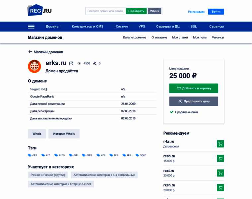Viewport: 252px width, 199px height.
Task: Open the hamburger menu icon
Action: pos(31,27)
